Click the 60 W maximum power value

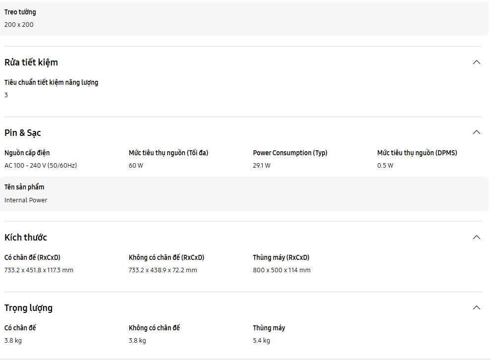(x=136, y=165)
